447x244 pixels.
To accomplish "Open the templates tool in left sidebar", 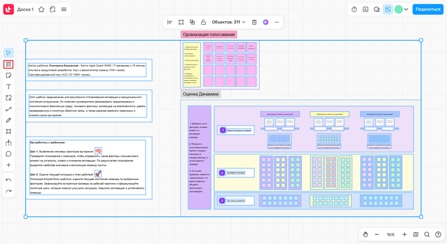I will (8, 64).
